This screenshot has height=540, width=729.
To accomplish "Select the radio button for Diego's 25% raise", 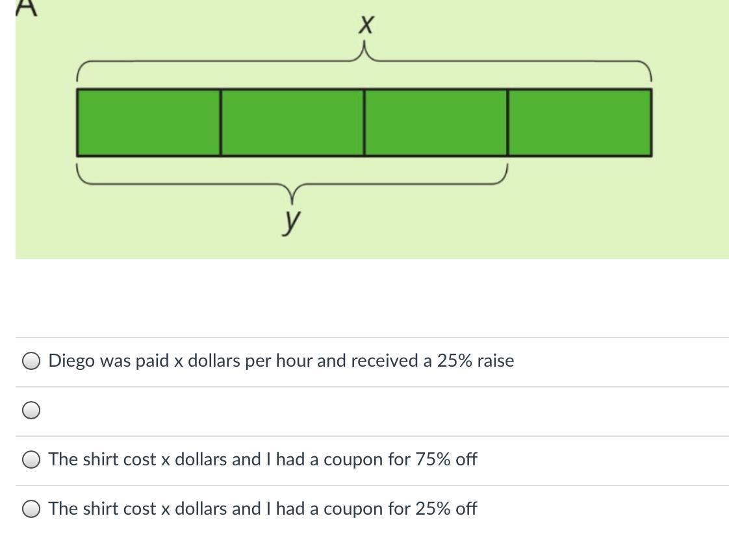I will point(31,361).
